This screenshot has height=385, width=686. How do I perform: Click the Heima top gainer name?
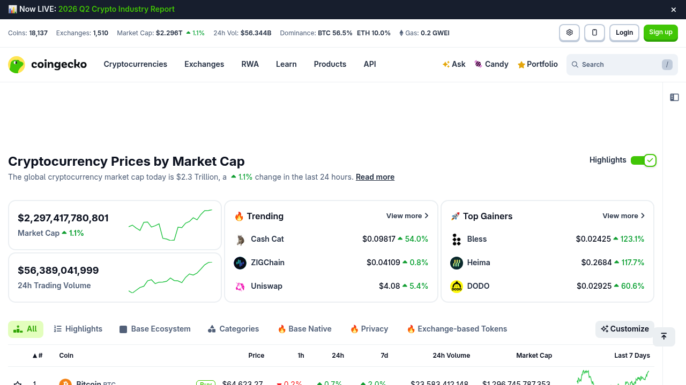point(479,263)
